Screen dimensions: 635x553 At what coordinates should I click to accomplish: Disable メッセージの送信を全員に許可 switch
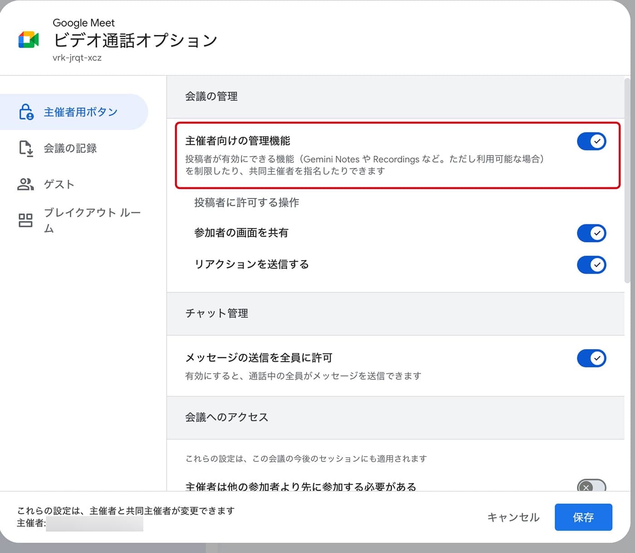(x=591, y=358)
